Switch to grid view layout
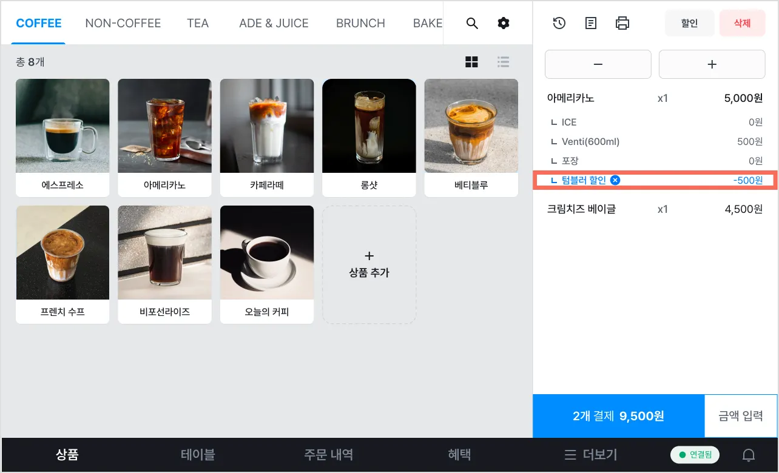The height and width of the screenshot is (473, 779). (x=471, y=62)
